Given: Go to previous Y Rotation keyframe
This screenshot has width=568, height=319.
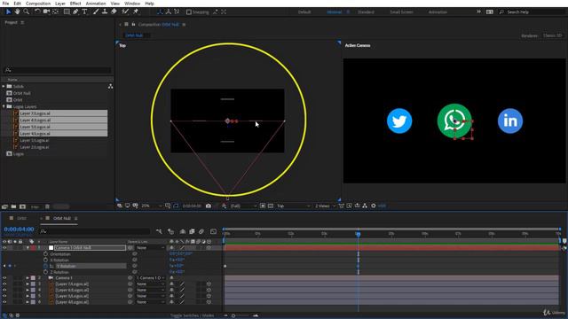Looking at the screenshot, I should point(4,266).
